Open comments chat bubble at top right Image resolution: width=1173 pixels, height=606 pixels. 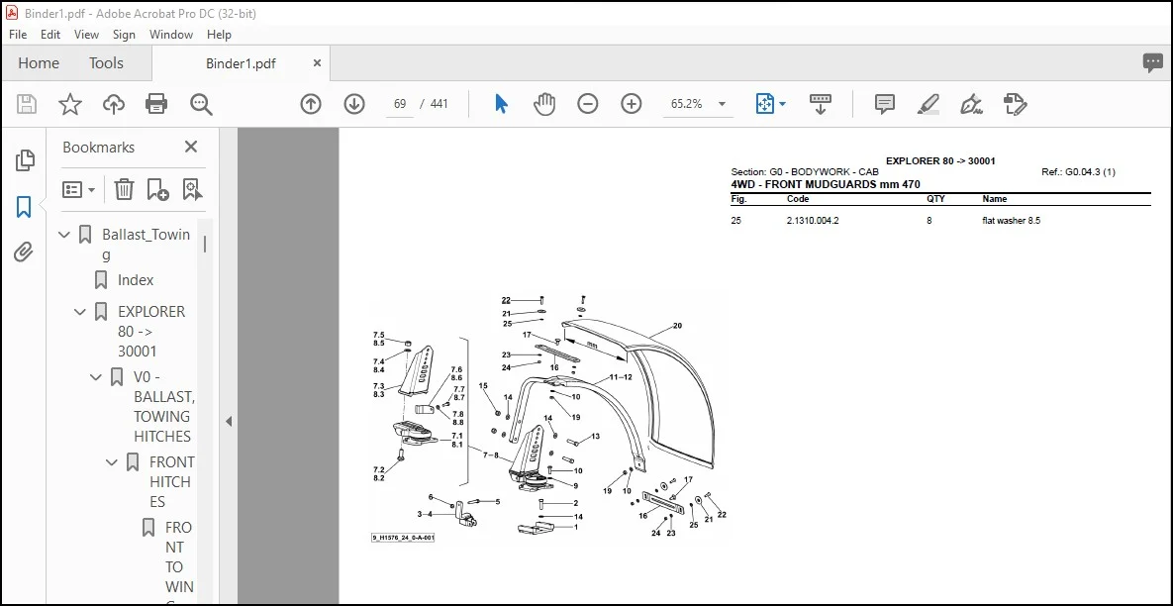click(x=1153, y=63)
